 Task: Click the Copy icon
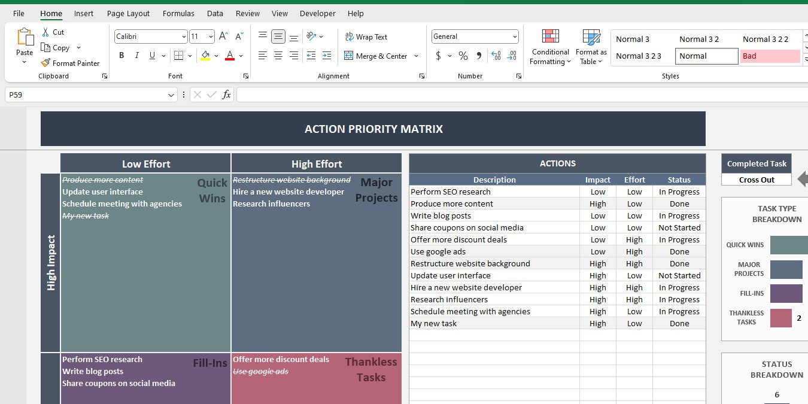pos(46,48)
